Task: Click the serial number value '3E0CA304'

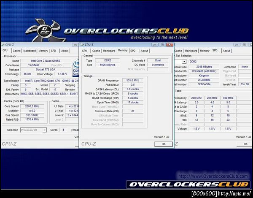Action: tap(204, 84)
